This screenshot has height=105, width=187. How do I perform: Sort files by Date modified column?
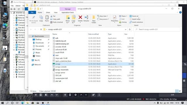(93, 34)
